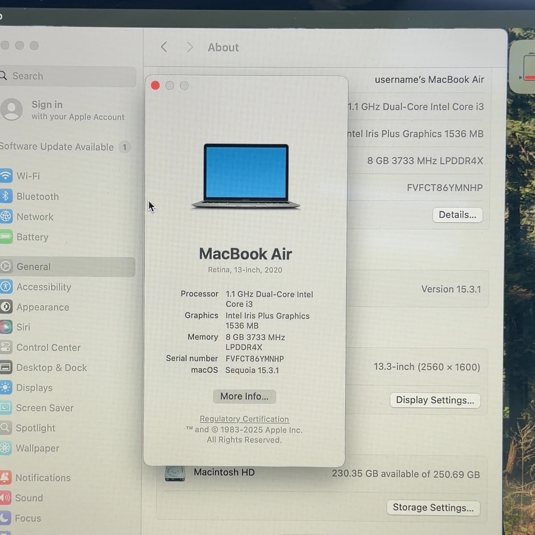Select Wallpaper label in sidebar
The image size is (535, 535).
pos(37,448)
